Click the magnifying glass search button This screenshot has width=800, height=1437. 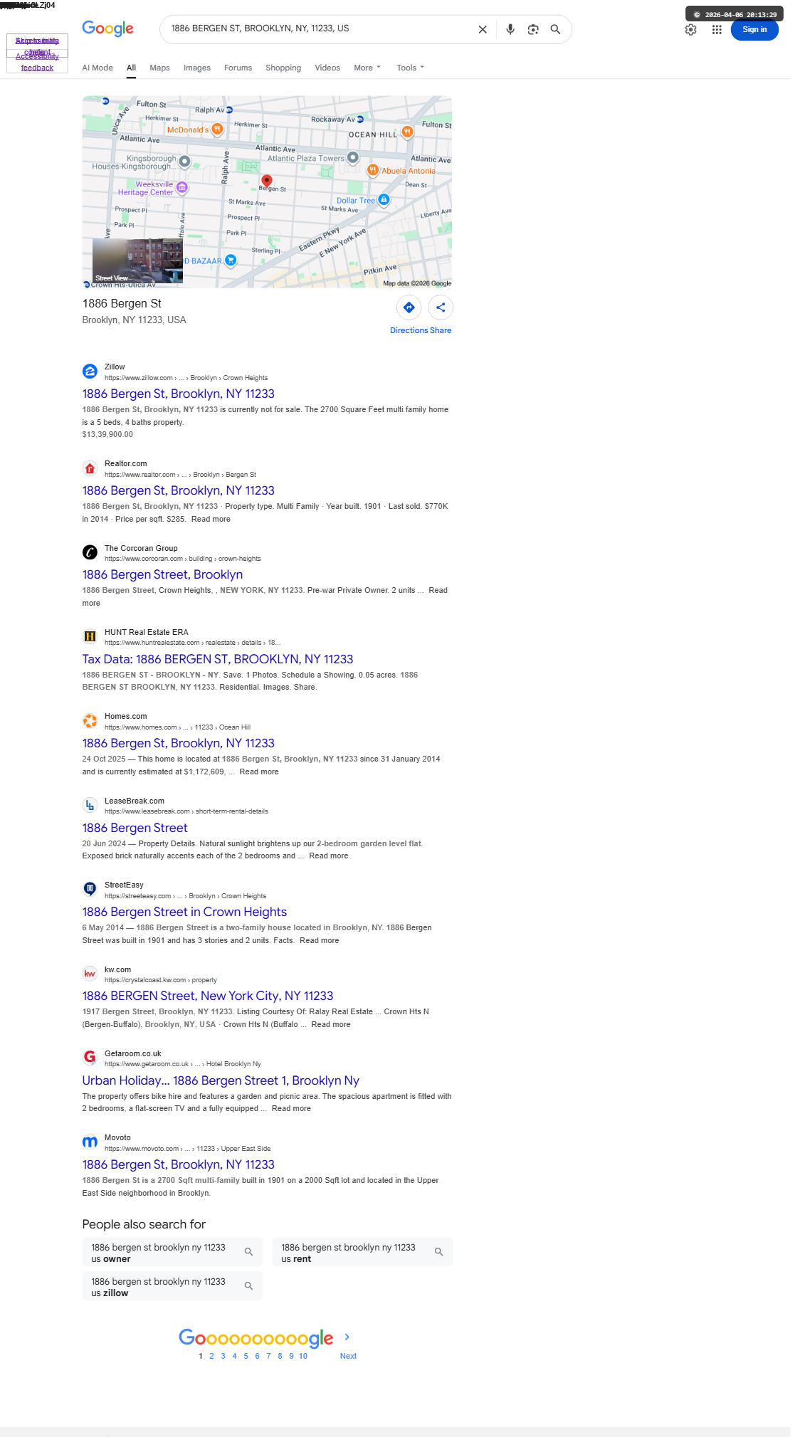point(555,29)
